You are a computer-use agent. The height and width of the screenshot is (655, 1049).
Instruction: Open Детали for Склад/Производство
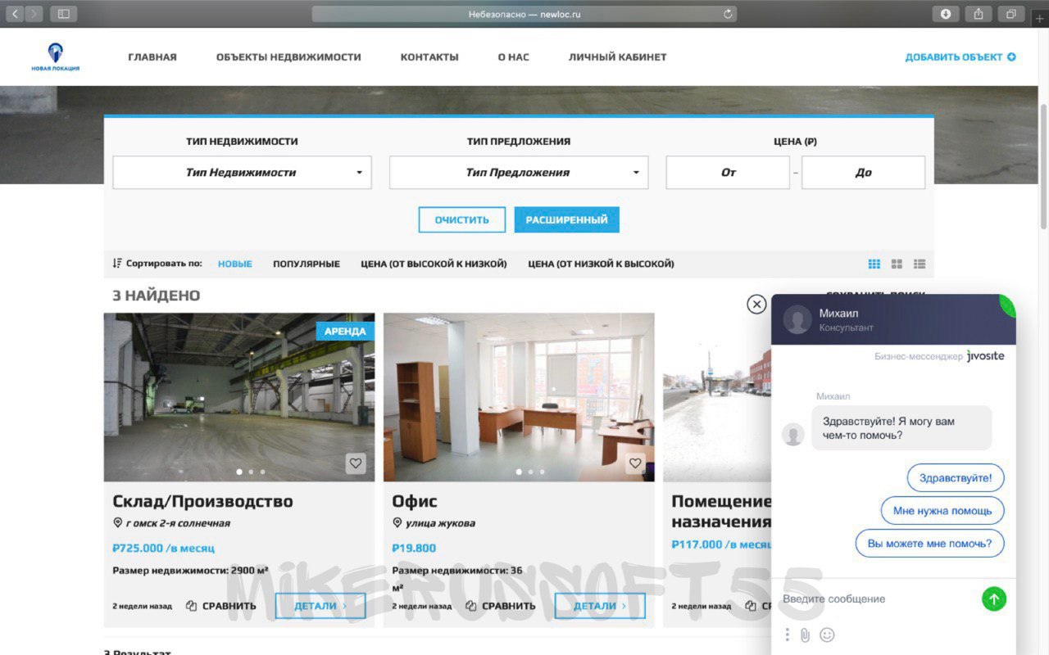pos(320,606)
